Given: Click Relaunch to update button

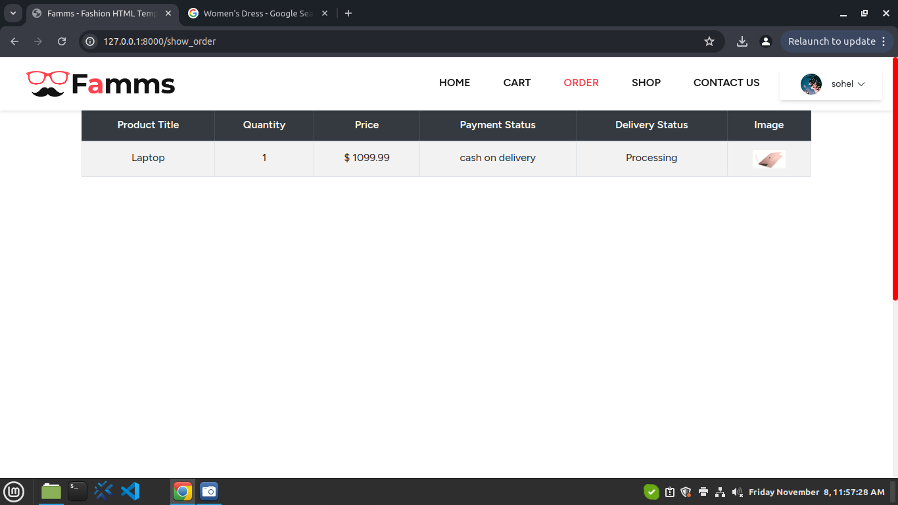Looking at the screenshot, I should click(832, 41).
